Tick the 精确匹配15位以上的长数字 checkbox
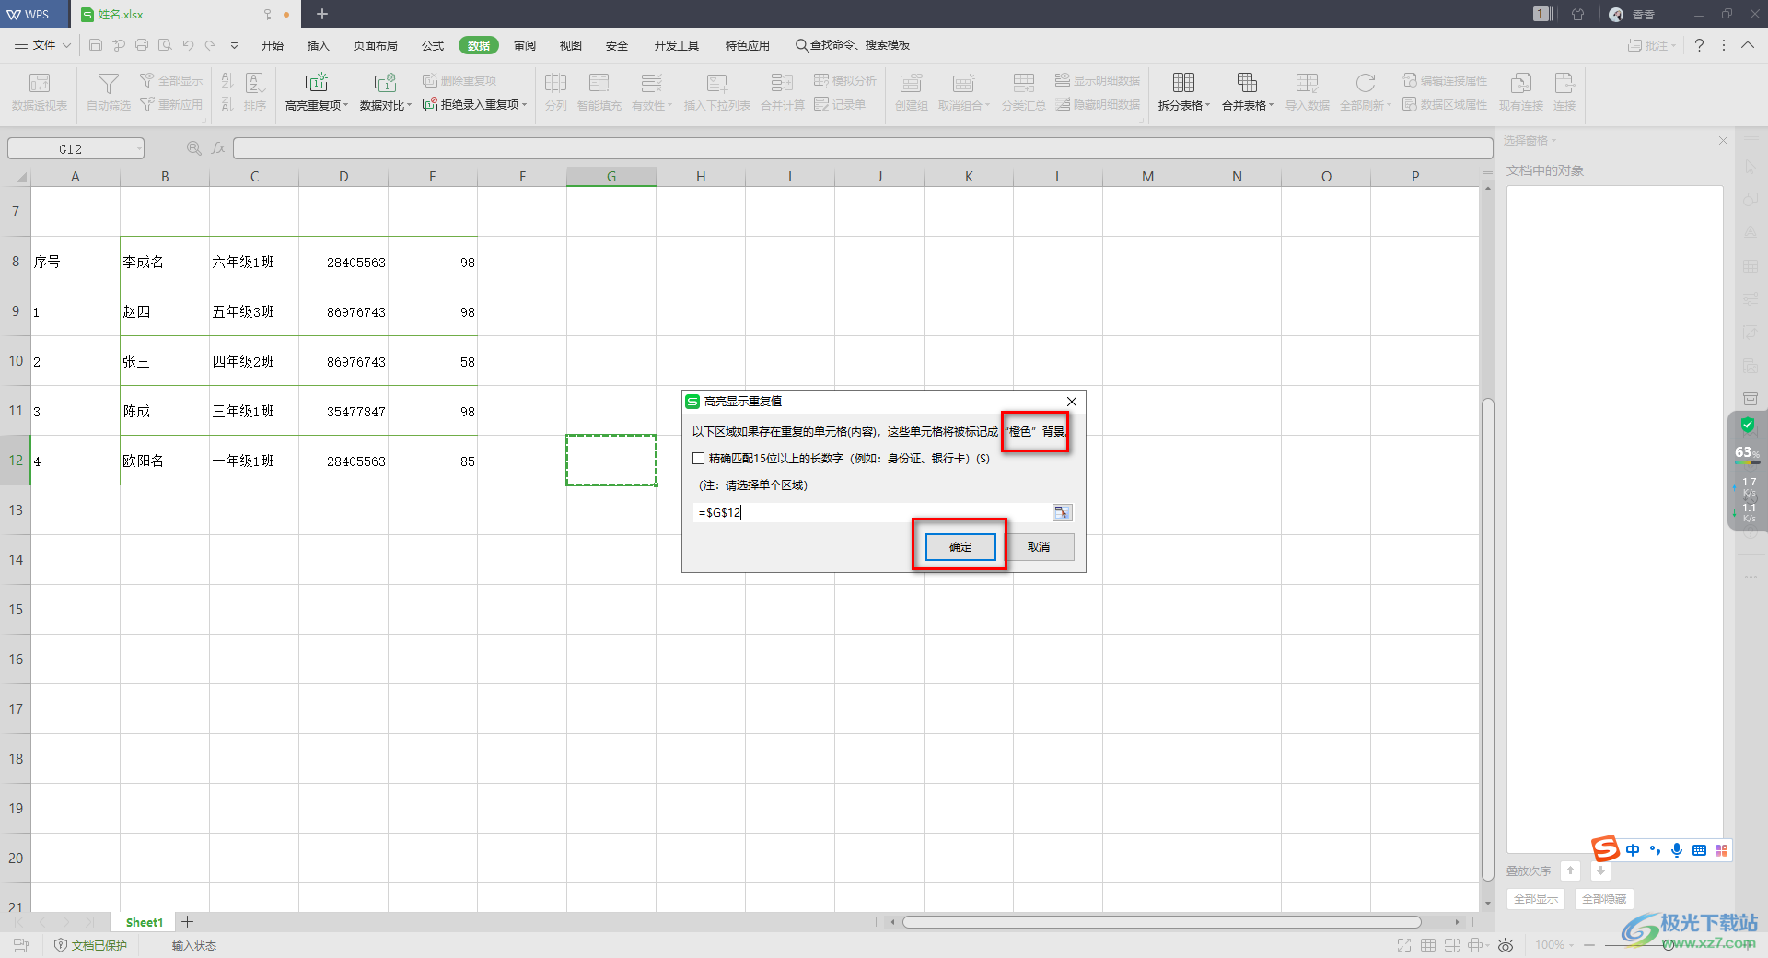 [x=699, y=459]
